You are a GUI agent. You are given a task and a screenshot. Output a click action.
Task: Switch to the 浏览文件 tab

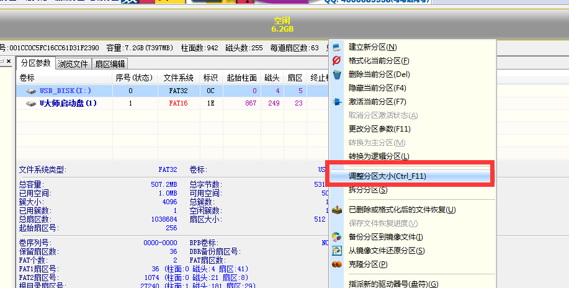[73, 64]
